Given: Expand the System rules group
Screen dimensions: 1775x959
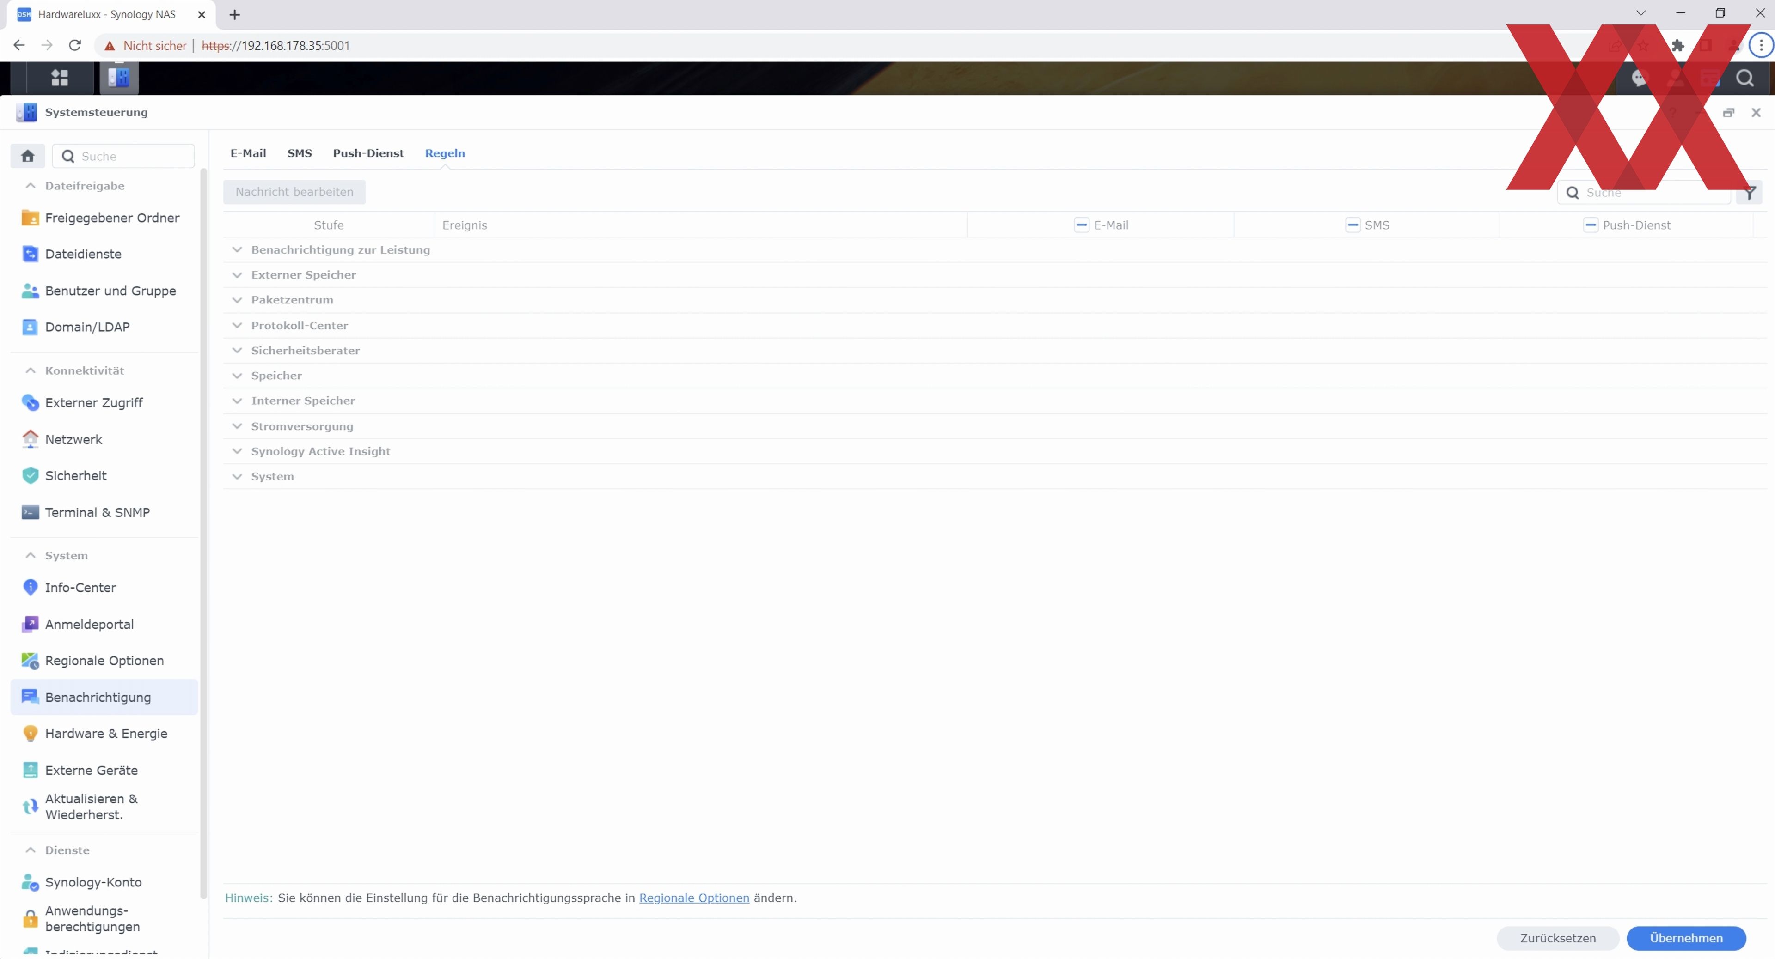Looking at the screenshot, I should (x=237, y=476).
